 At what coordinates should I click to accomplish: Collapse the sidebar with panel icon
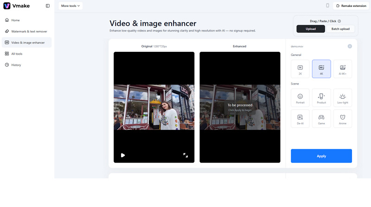coord(48,6)
